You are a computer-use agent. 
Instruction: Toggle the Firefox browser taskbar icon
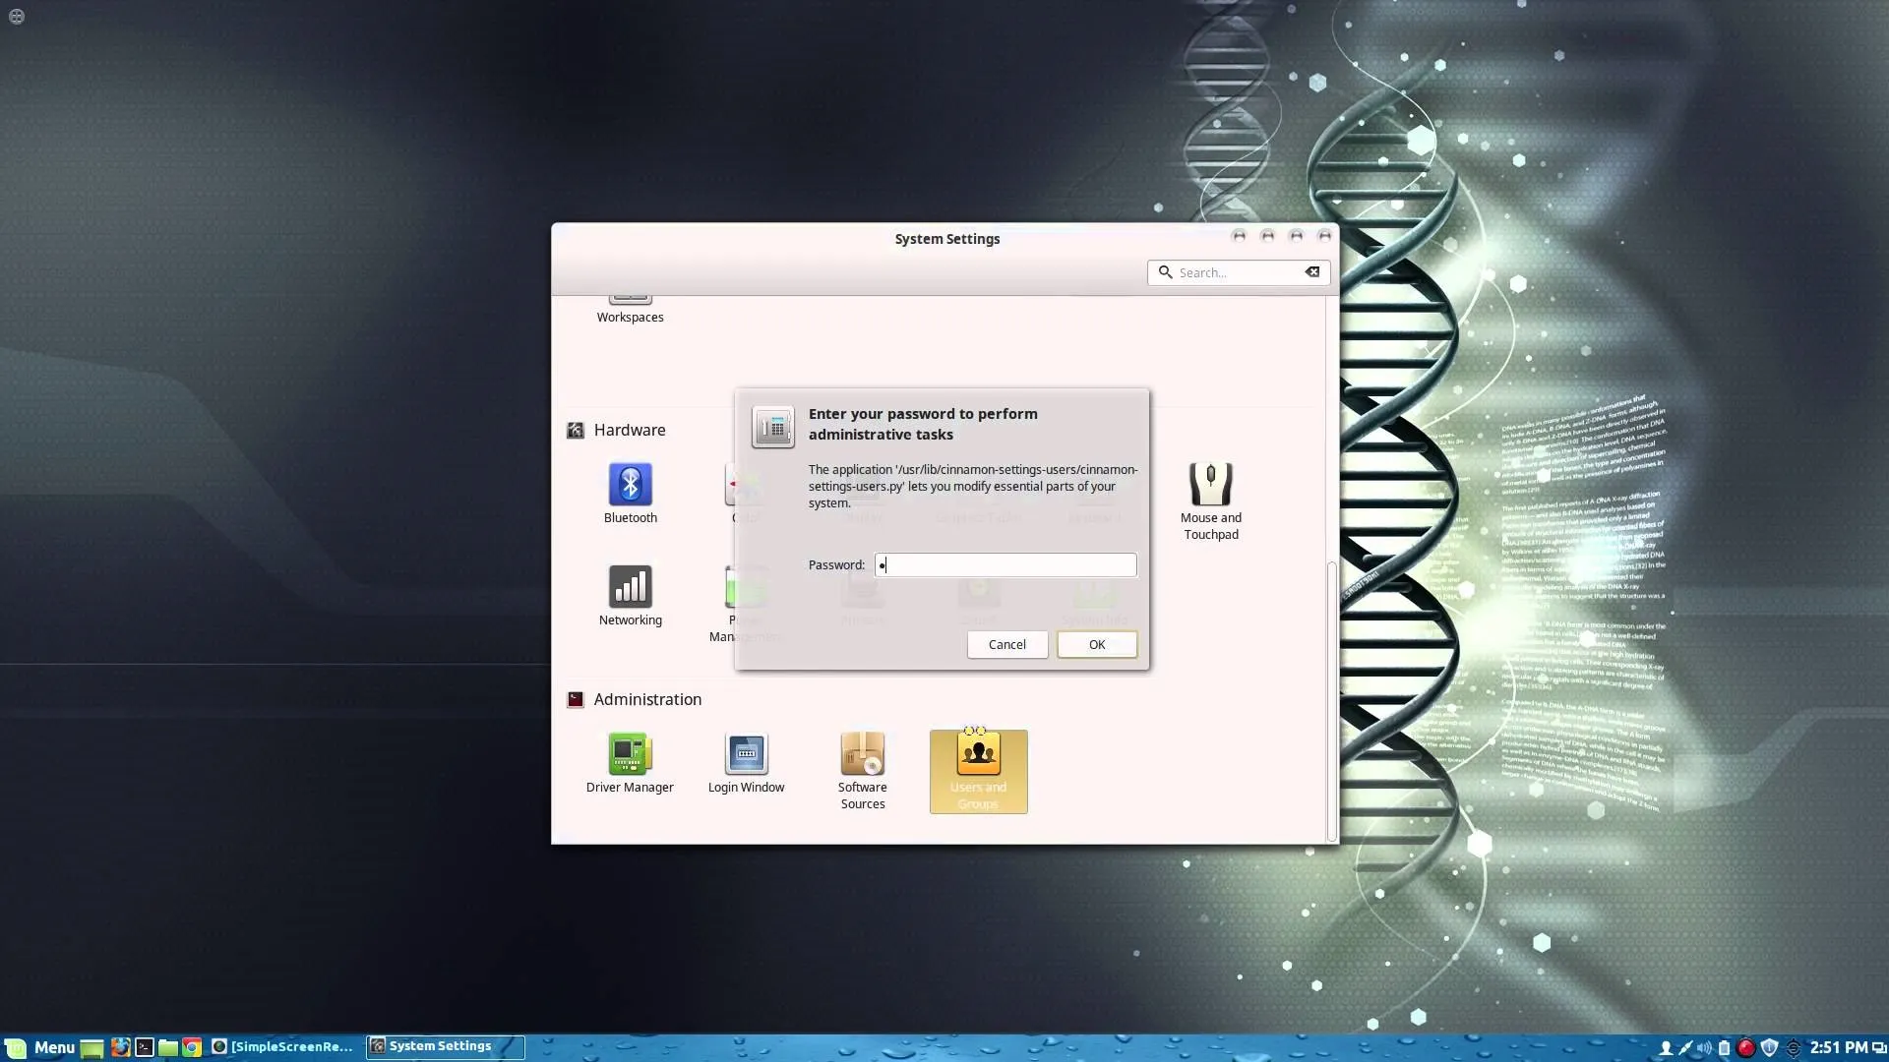(x=119, y=1045)
